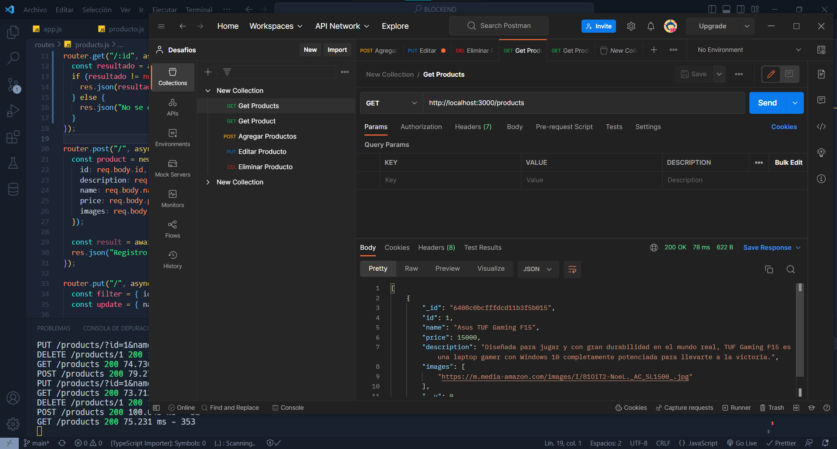Click the collections filter icon

point(227,72)
